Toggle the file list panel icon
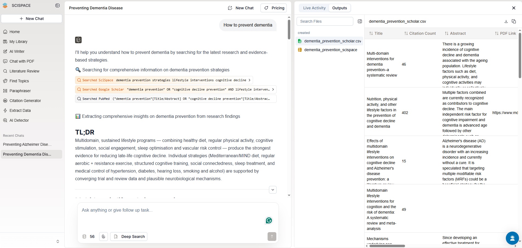 [x=360, y=21]
